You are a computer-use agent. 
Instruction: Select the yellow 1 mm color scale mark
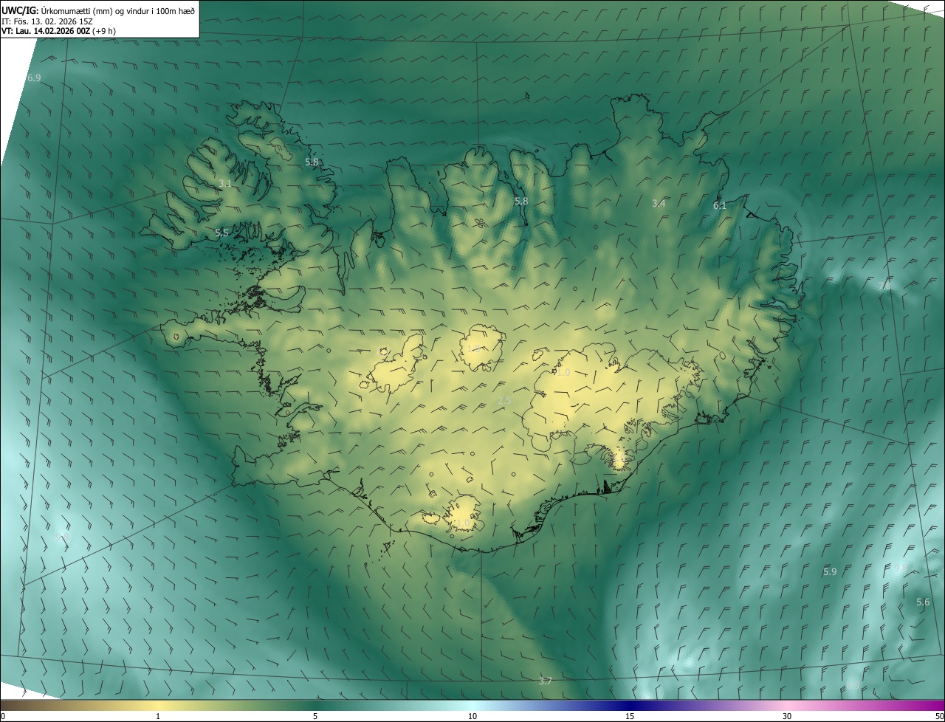[158, 716]
